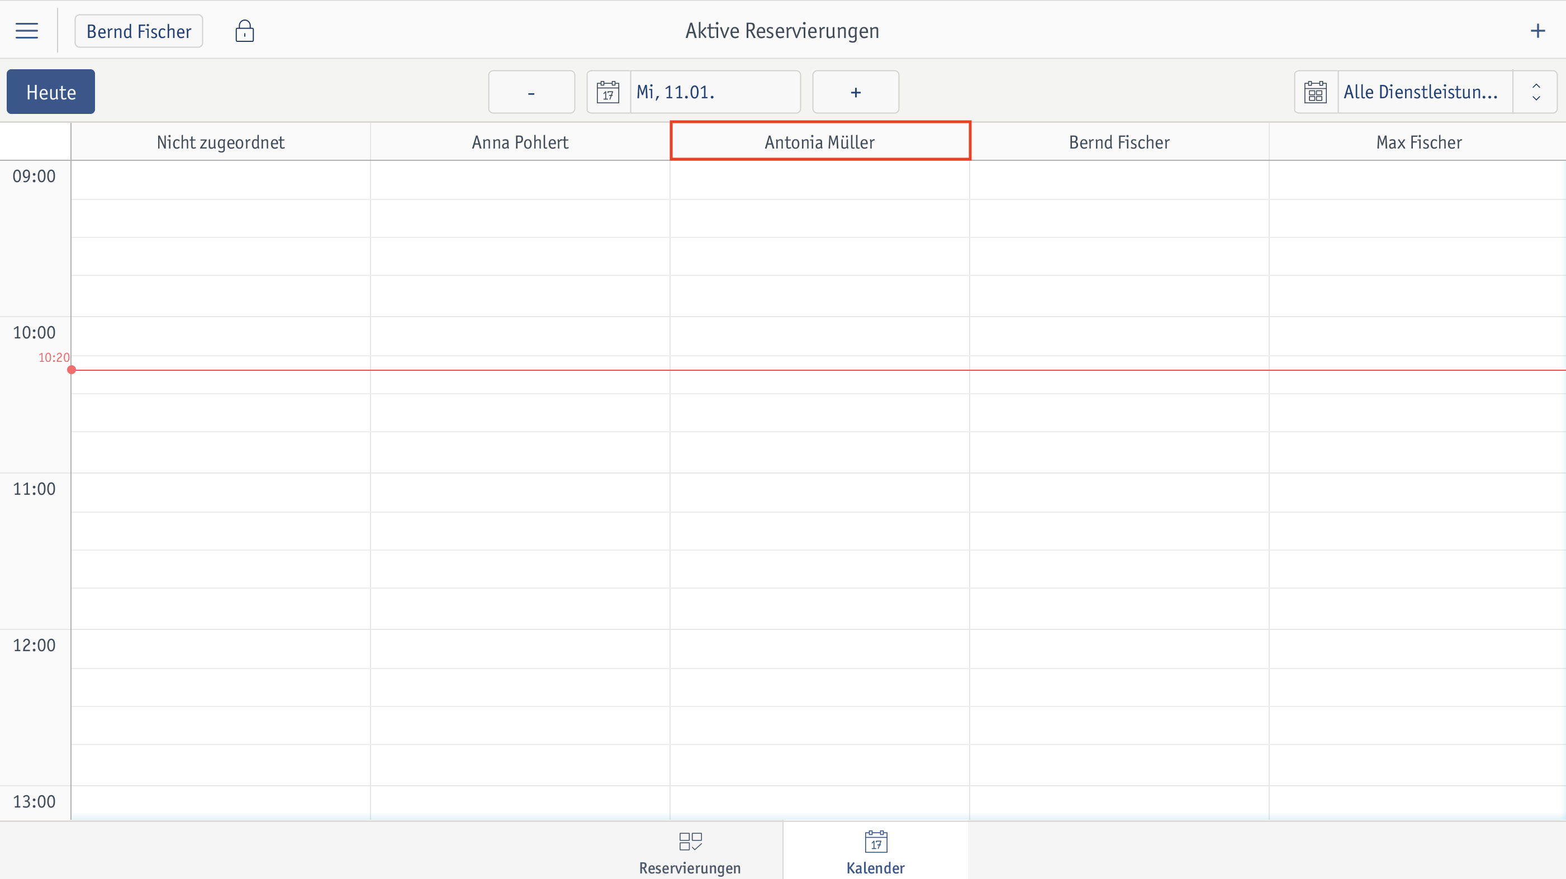Click the Bernd Fischer user button

pyautogui.click(x=139, y=31)
